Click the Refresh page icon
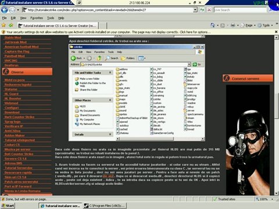Image resolution: width=279 pixels, height=209 pixels. [202, 10]
